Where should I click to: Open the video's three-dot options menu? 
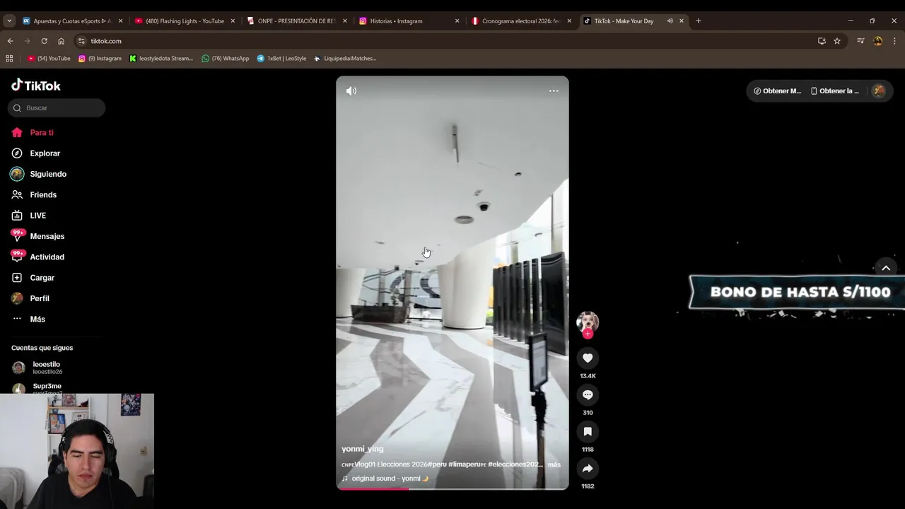point(554,91)
